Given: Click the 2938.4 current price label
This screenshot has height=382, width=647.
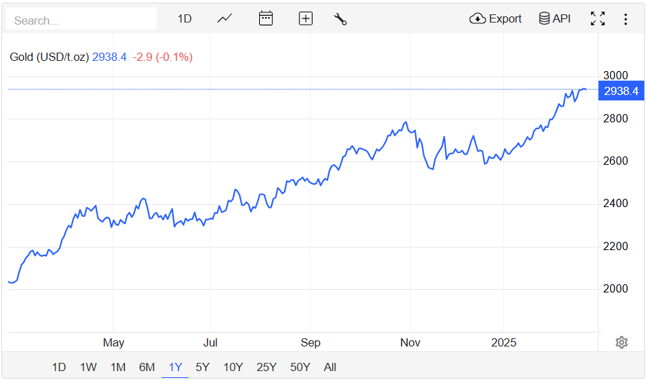Looking at the screenshot, I should [x=621, y=91].
